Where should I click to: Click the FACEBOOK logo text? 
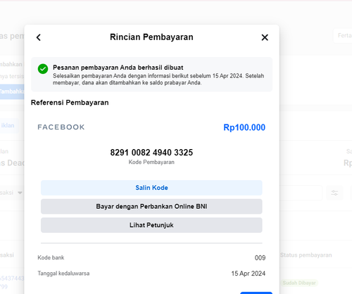coord(61,127)
